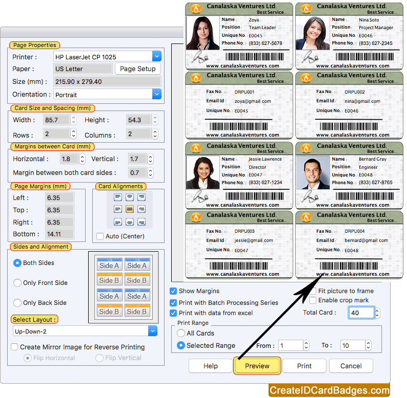Enable crop mark checkbox
The image size is (407, 398).
click(313, 300)
